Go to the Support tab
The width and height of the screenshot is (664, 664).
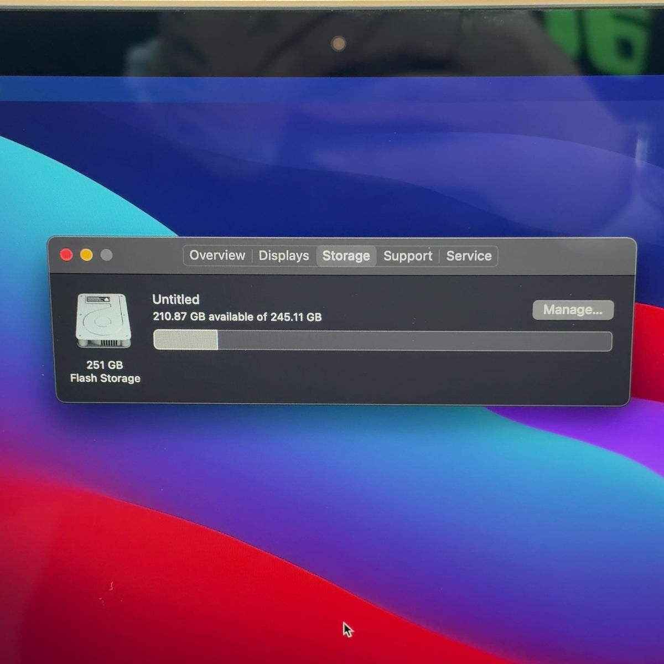tap(408, 256)
